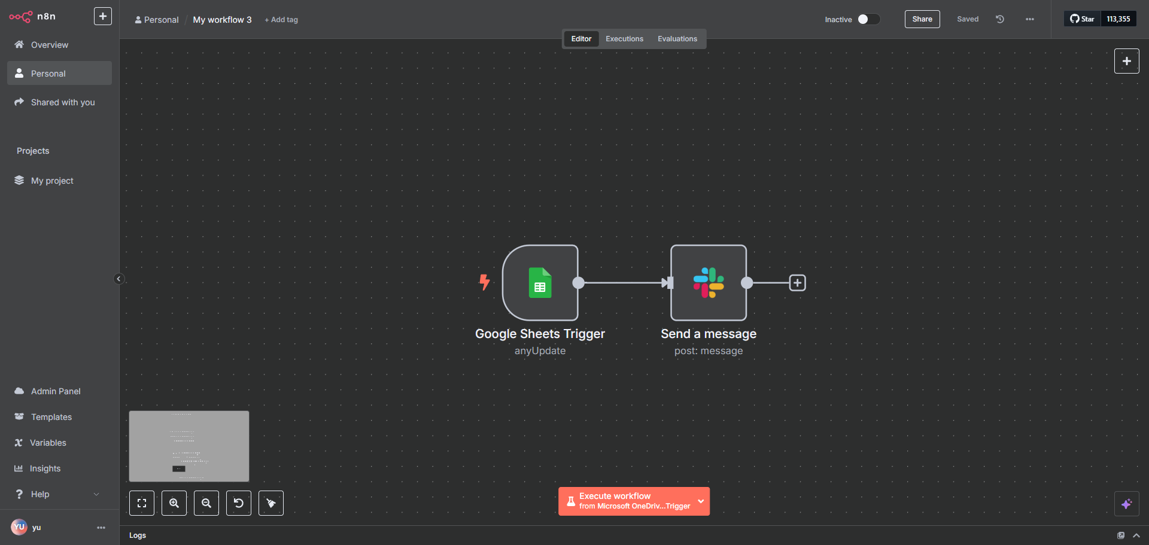Add node after Send a message
This screenshot has width=1149, height=545.
[797, 283]
